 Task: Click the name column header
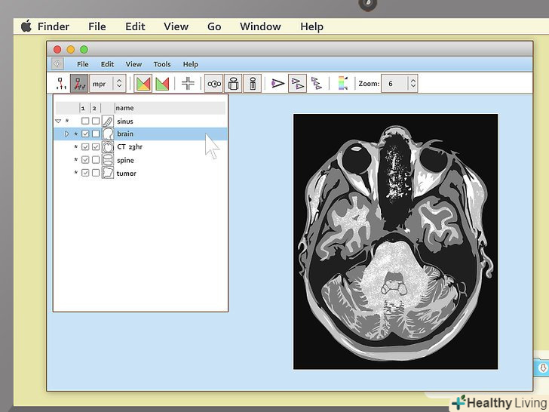124,108
